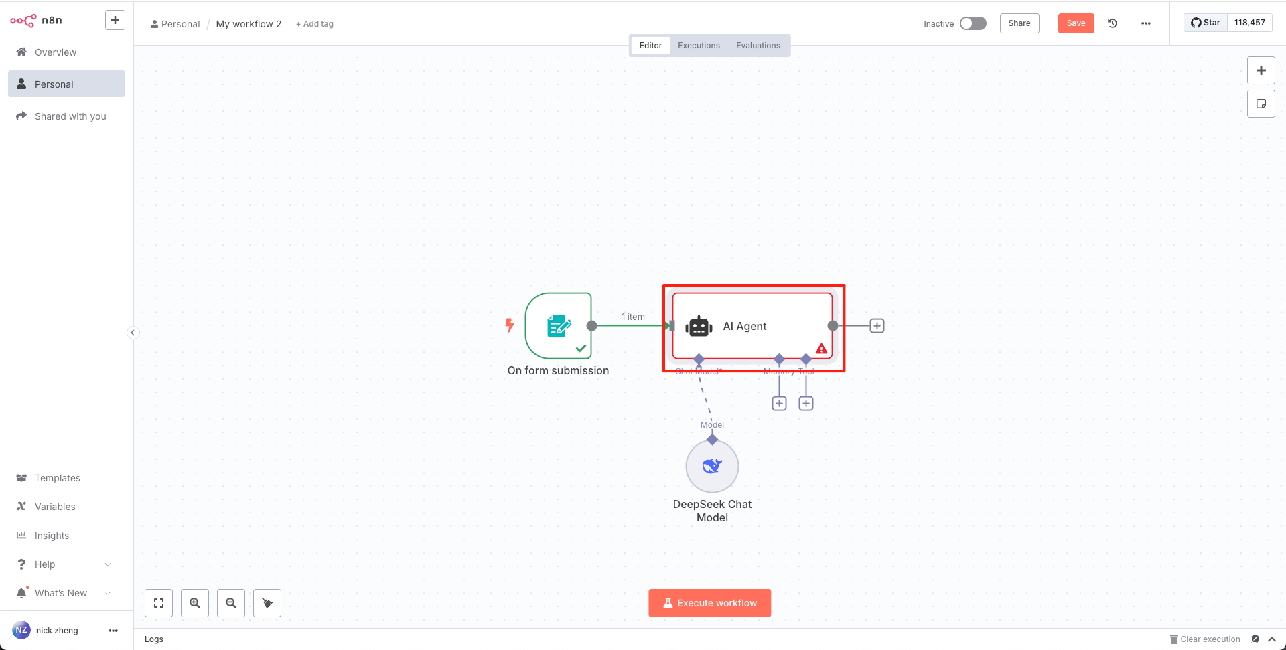Open the Variables page
This screenshot has height=650, width=1286.
coord(66,507)
